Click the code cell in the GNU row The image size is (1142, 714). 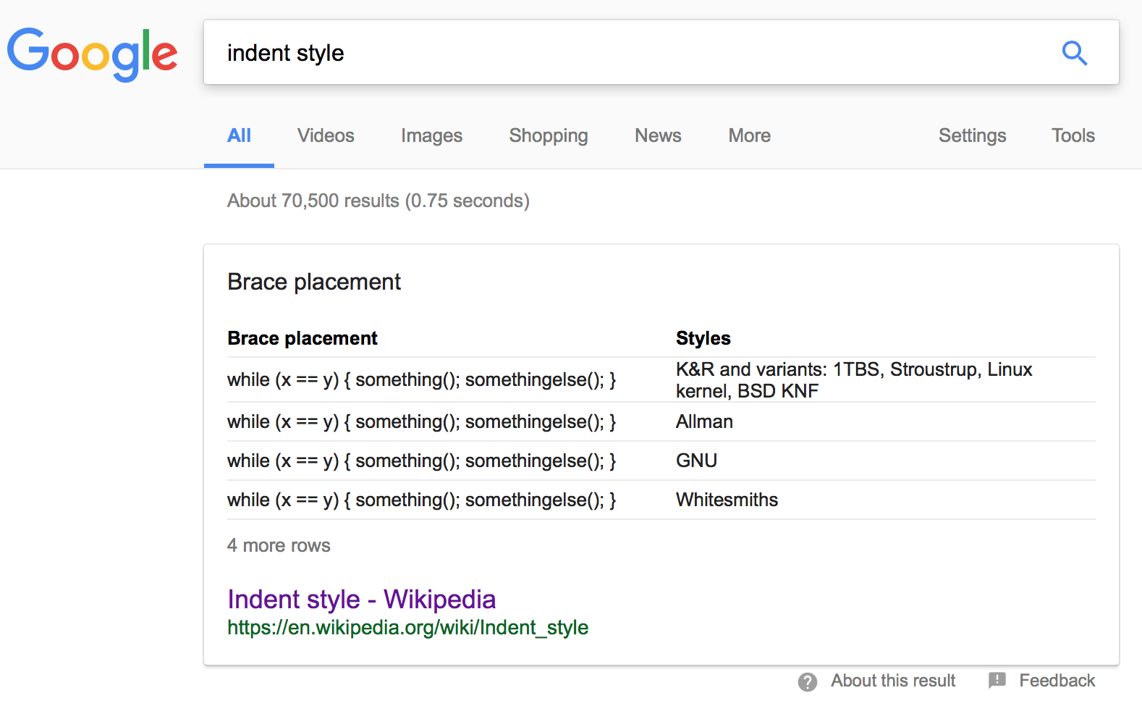[x=422, y=461]
